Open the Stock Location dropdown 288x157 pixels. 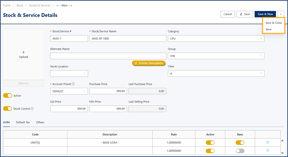click(69, 74)
